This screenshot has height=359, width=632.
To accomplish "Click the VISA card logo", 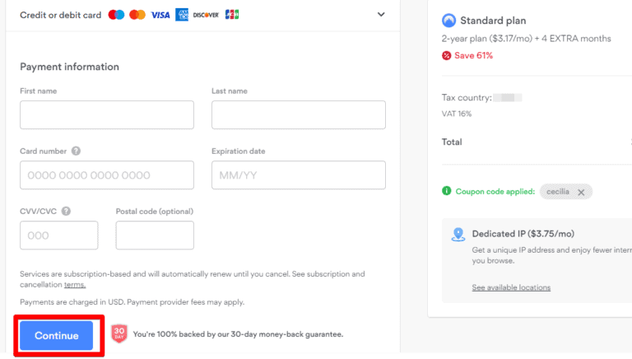I will pyautogui.click(x=160, y=15).
